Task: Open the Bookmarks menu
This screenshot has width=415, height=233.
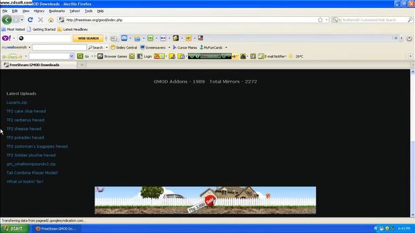Action: [56, 11]
